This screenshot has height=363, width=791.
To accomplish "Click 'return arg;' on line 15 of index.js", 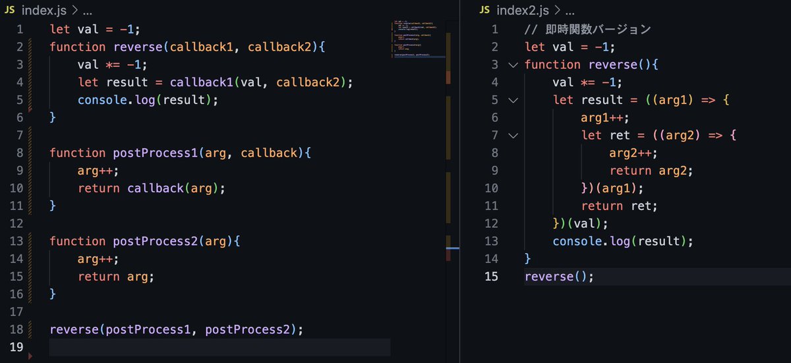I will 116,277.
